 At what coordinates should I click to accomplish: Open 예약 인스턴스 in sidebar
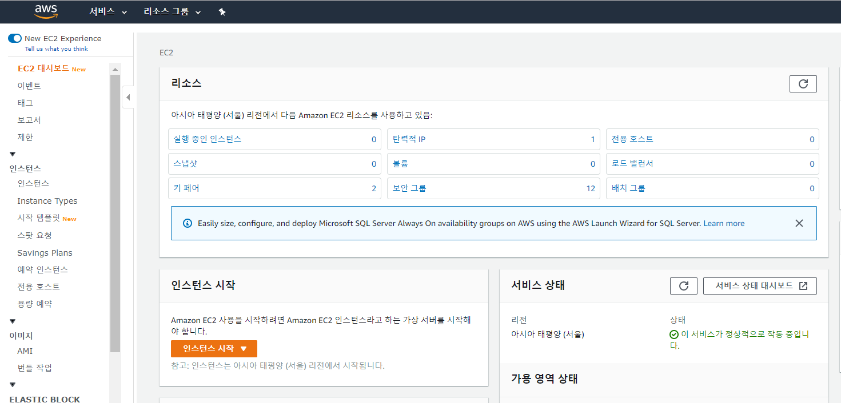42,269
